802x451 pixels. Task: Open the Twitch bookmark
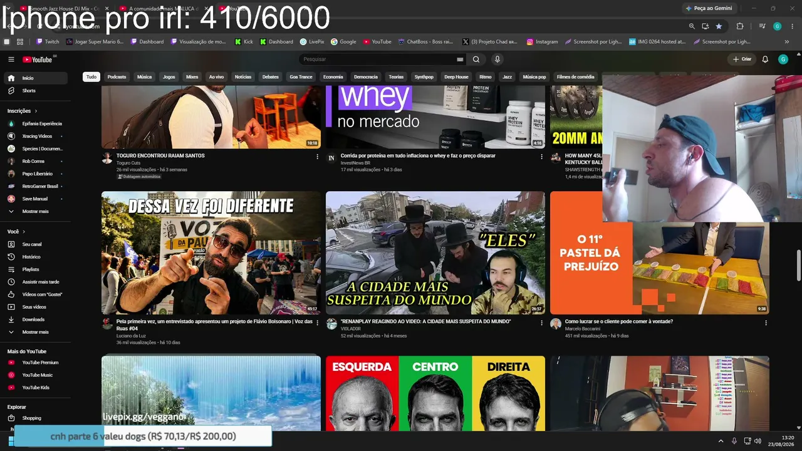coord(48,42)
